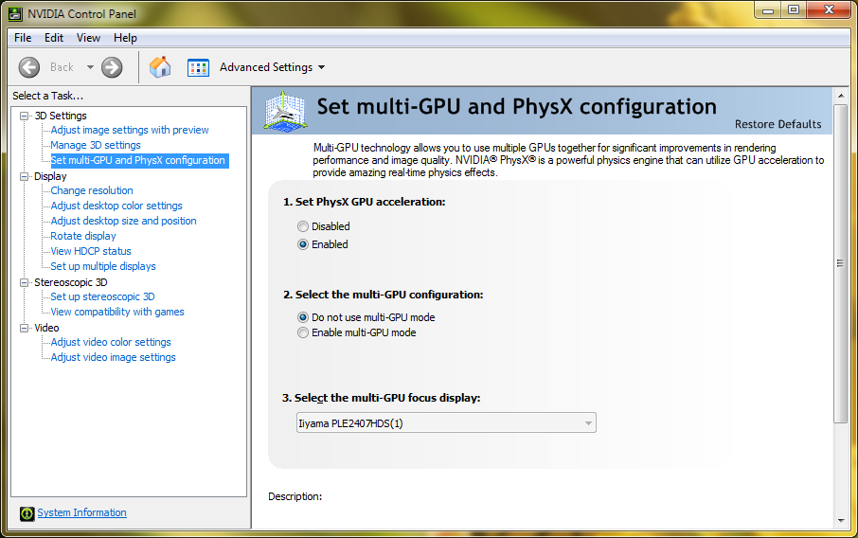Open the System Information link
This screenshot has height=538, width=858.
click(x=81, y=512)
